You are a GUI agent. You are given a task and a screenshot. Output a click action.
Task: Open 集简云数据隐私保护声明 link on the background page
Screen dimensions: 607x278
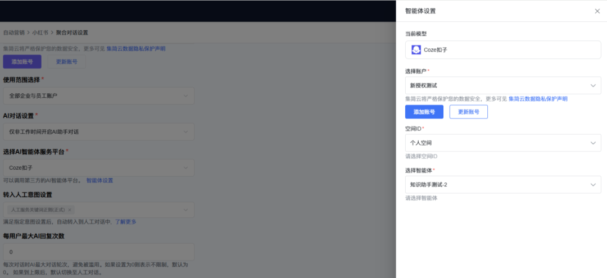pos(136,49)
